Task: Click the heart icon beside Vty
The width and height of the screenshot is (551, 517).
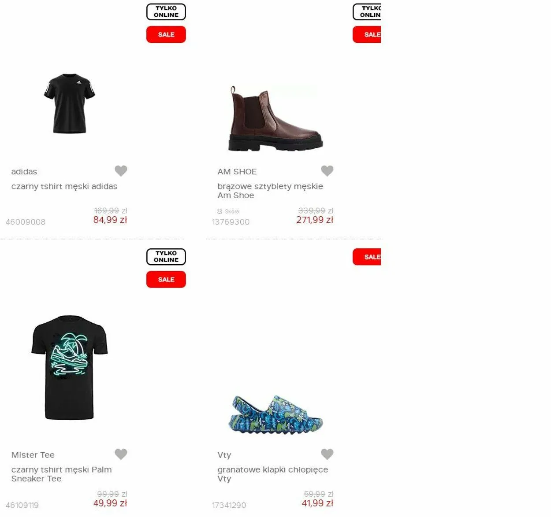Action: [327, 454]
